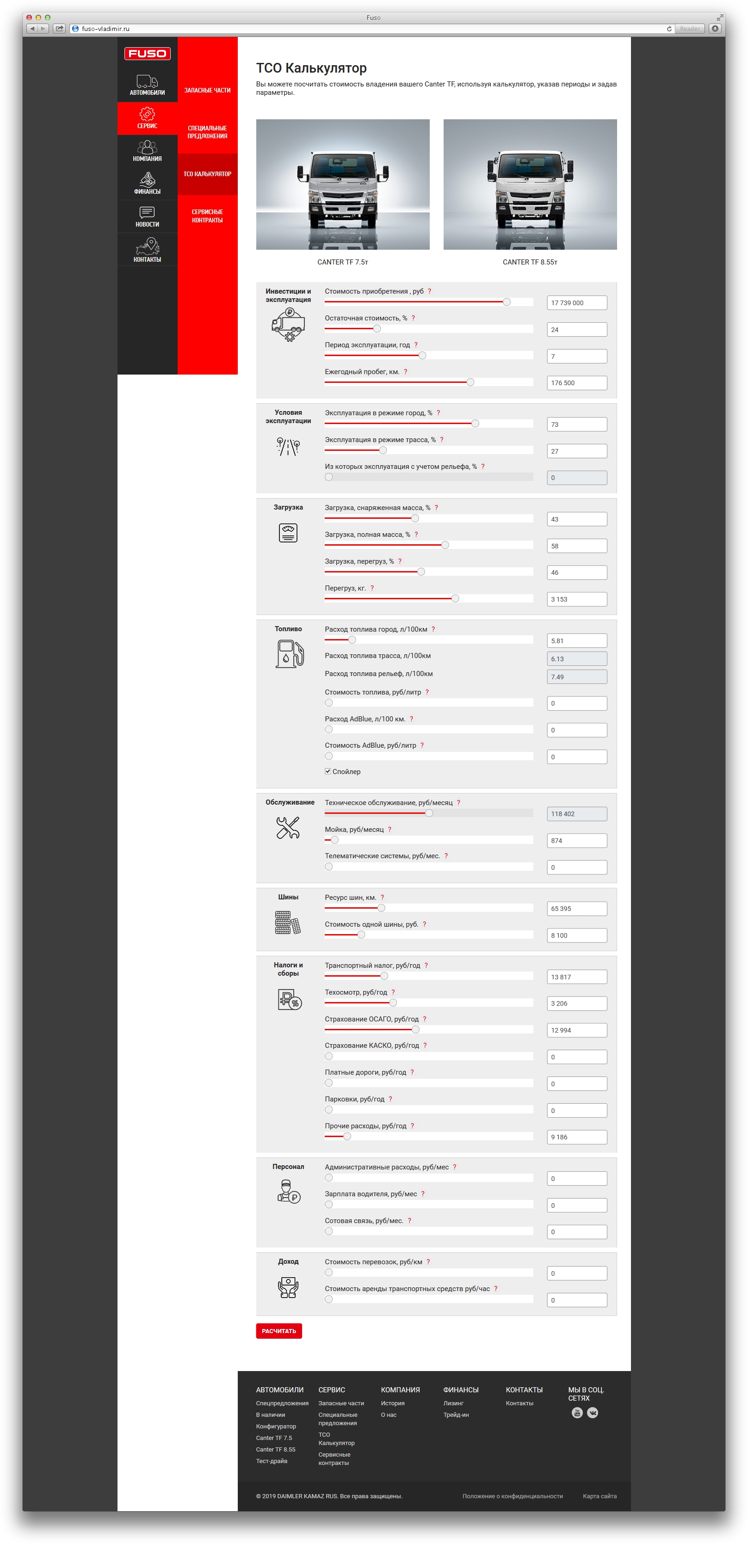Select Сервисные контракты in red submenu
This screenshot has width=748, height=1544.
tap(207, 216)
